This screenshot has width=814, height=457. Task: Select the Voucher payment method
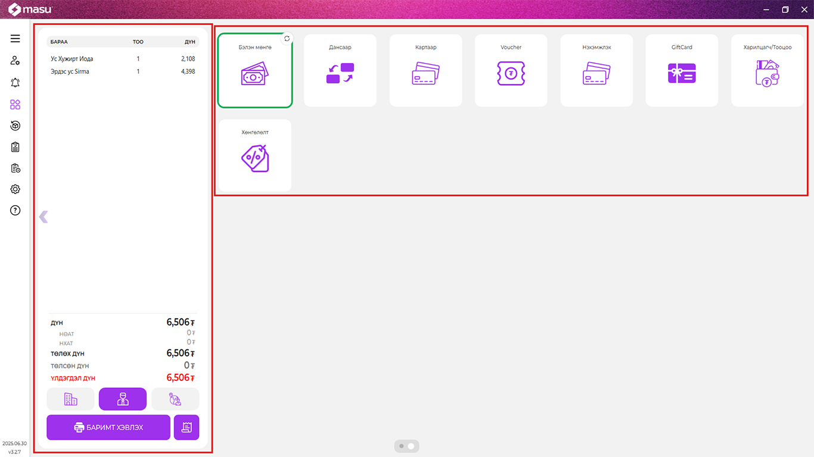511,71
